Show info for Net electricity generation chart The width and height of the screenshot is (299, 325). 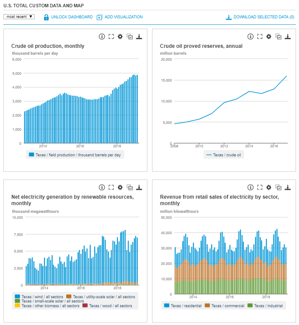click(x=102, y=187)
